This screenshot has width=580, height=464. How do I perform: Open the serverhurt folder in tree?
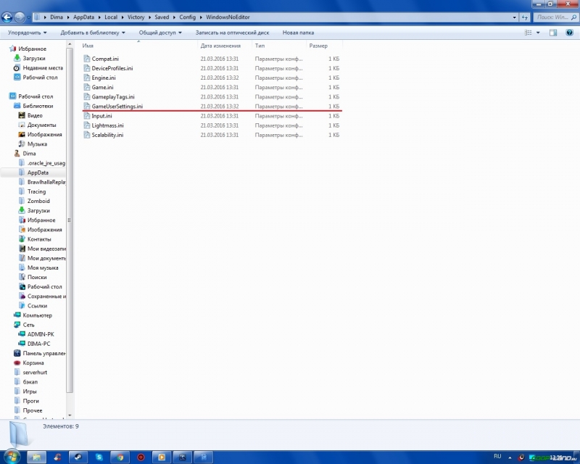[35, 372]
